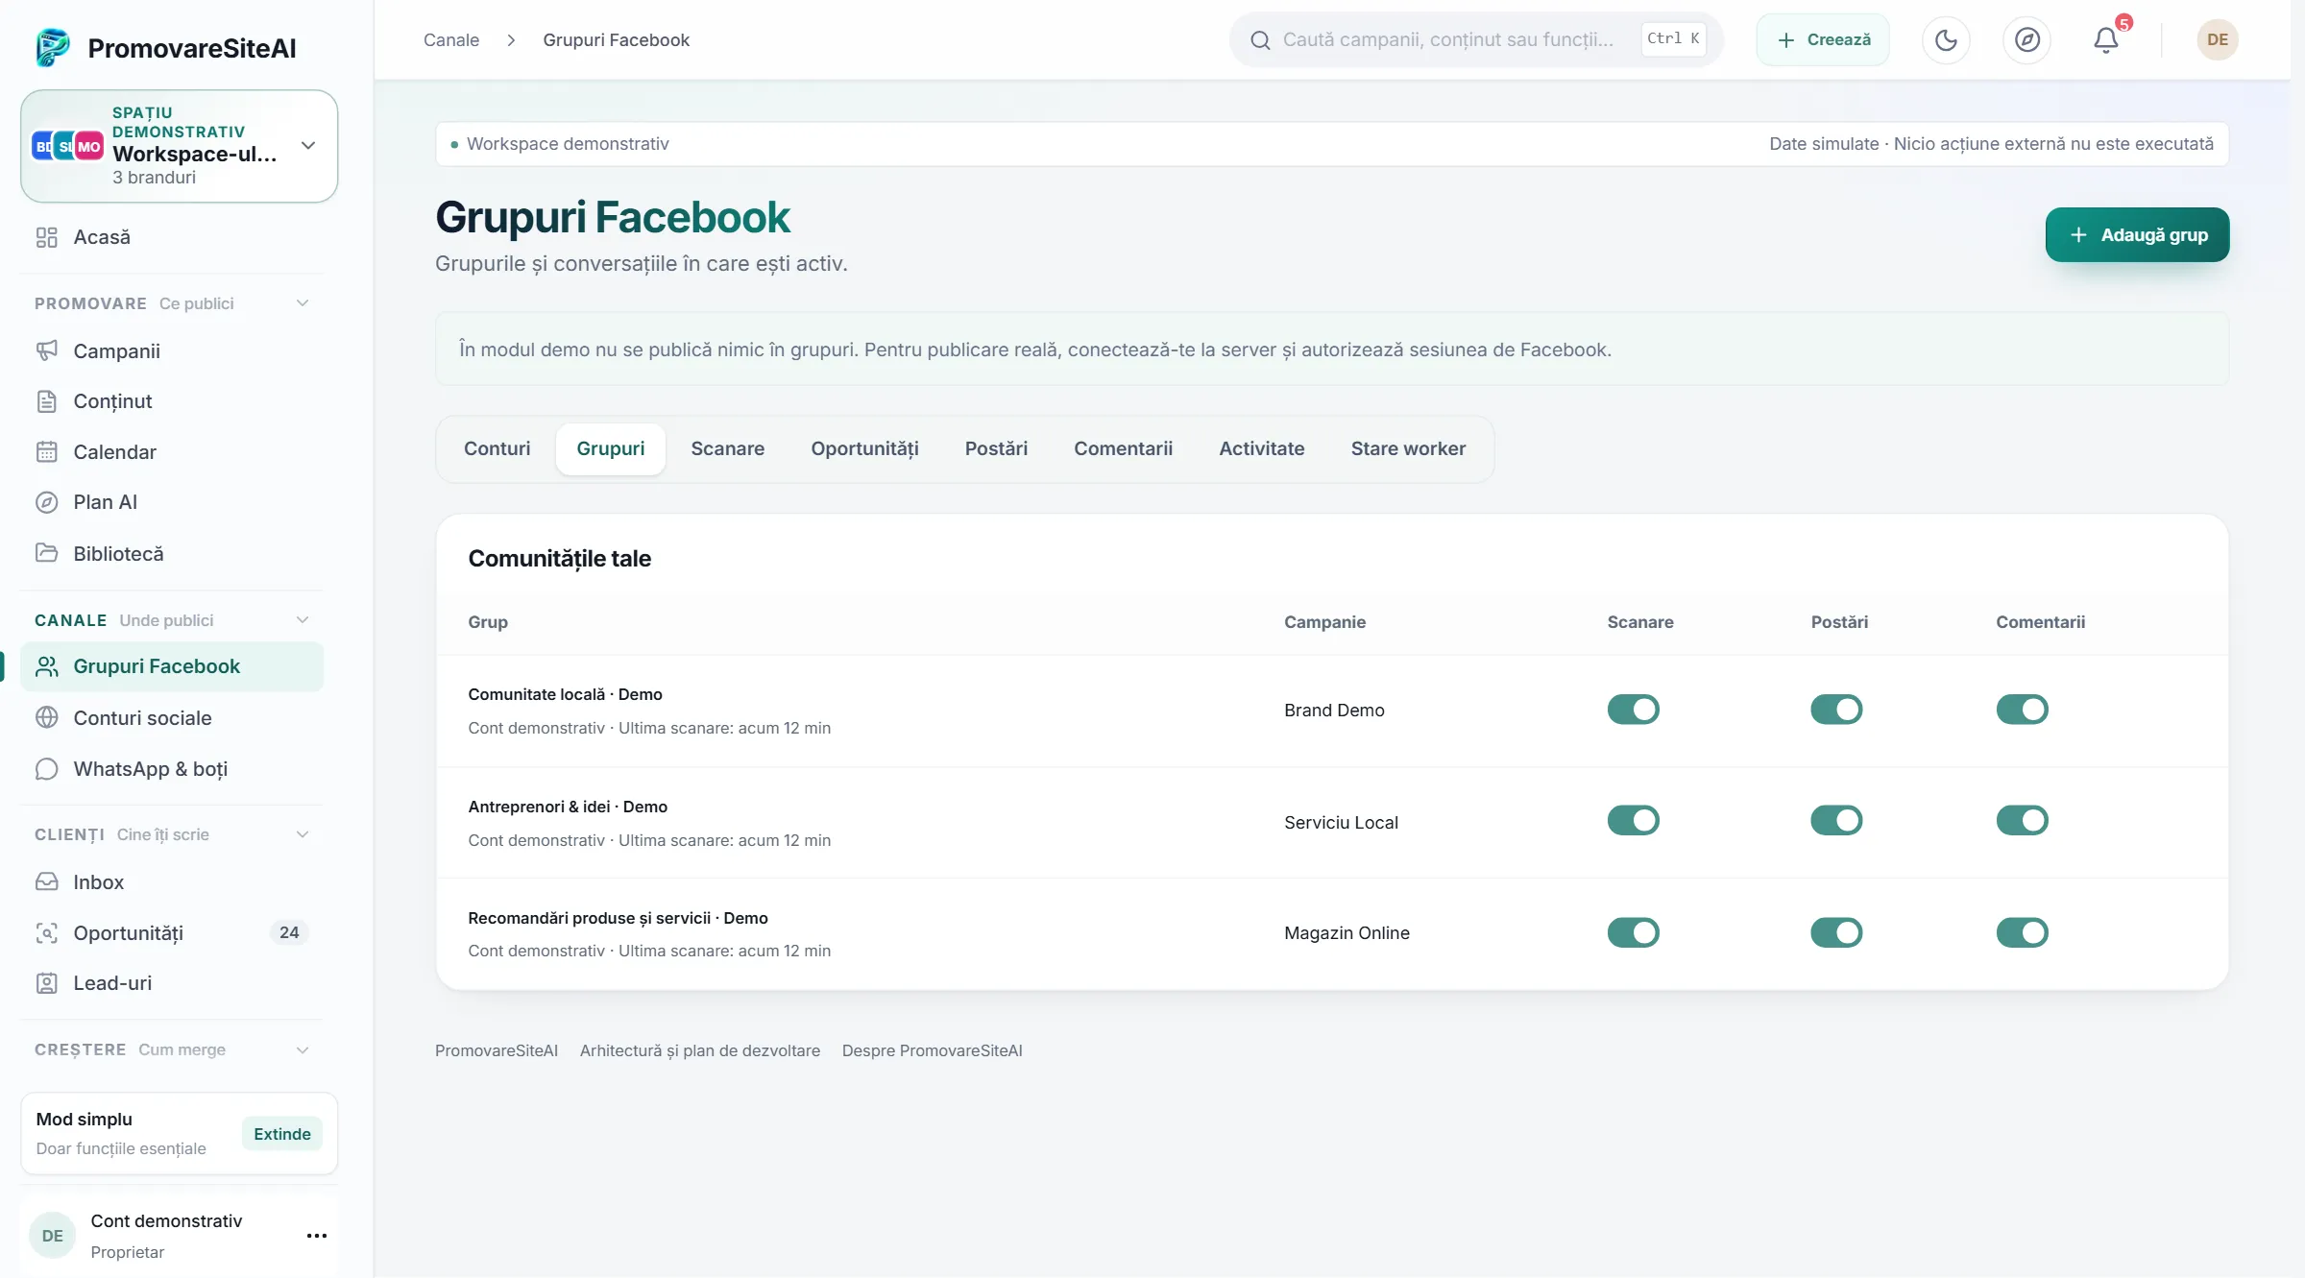This screenshot has width=2305, height=1278.
Task: Collapse the CLIENȚI section
Action: point(303,834)
